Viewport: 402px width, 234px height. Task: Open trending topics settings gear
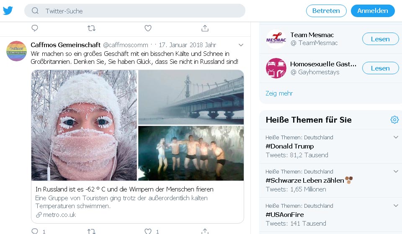pos(394,120)
